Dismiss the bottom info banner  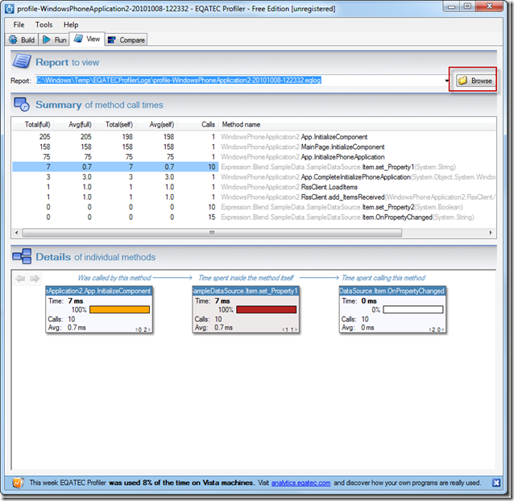496,482
